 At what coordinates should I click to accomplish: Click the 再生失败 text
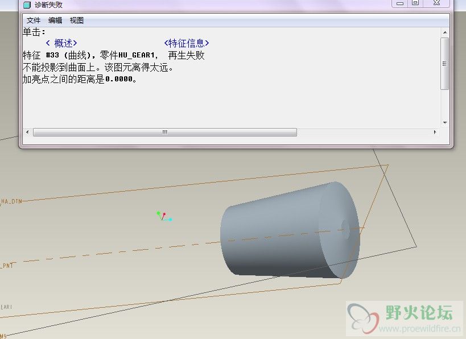point(186,55)
